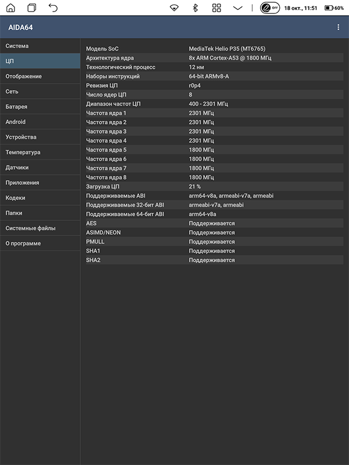Open the Температура section

(23, 152)
